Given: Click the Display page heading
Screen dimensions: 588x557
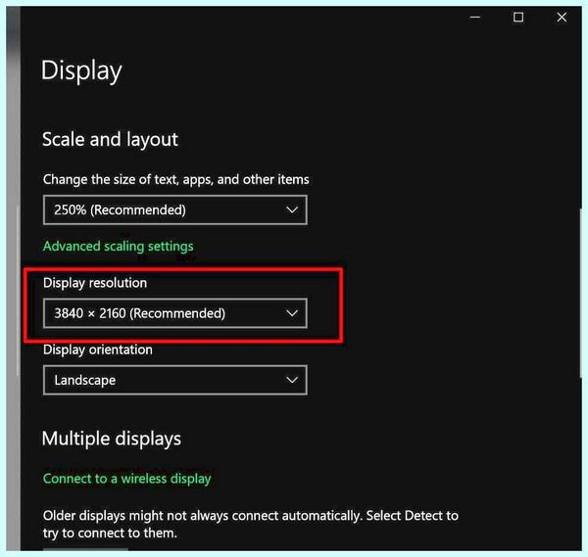Looking at the screenshot, I should click(81, 70).
